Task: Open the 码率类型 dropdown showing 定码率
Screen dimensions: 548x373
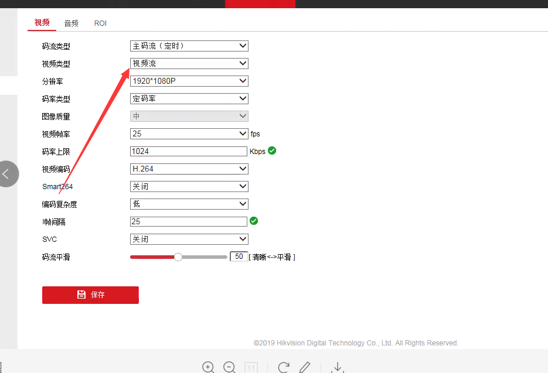Action: [x=189, y=98]
